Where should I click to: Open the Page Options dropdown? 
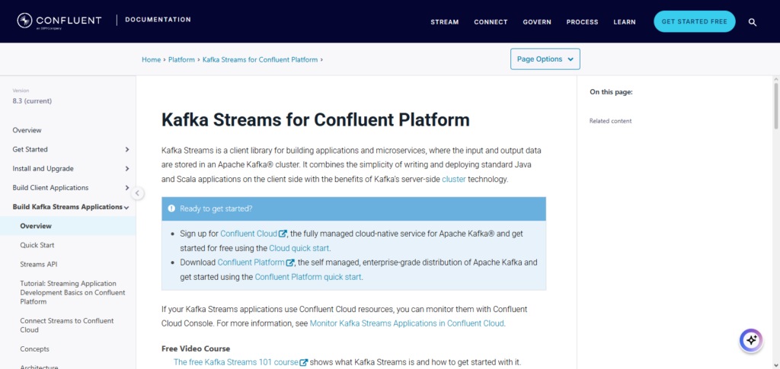click(545, 59)
